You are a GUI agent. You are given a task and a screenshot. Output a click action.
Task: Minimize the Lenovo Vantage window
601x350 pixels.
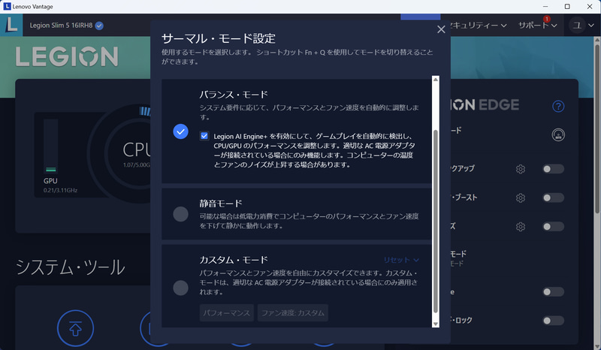[x=545, y=7]
